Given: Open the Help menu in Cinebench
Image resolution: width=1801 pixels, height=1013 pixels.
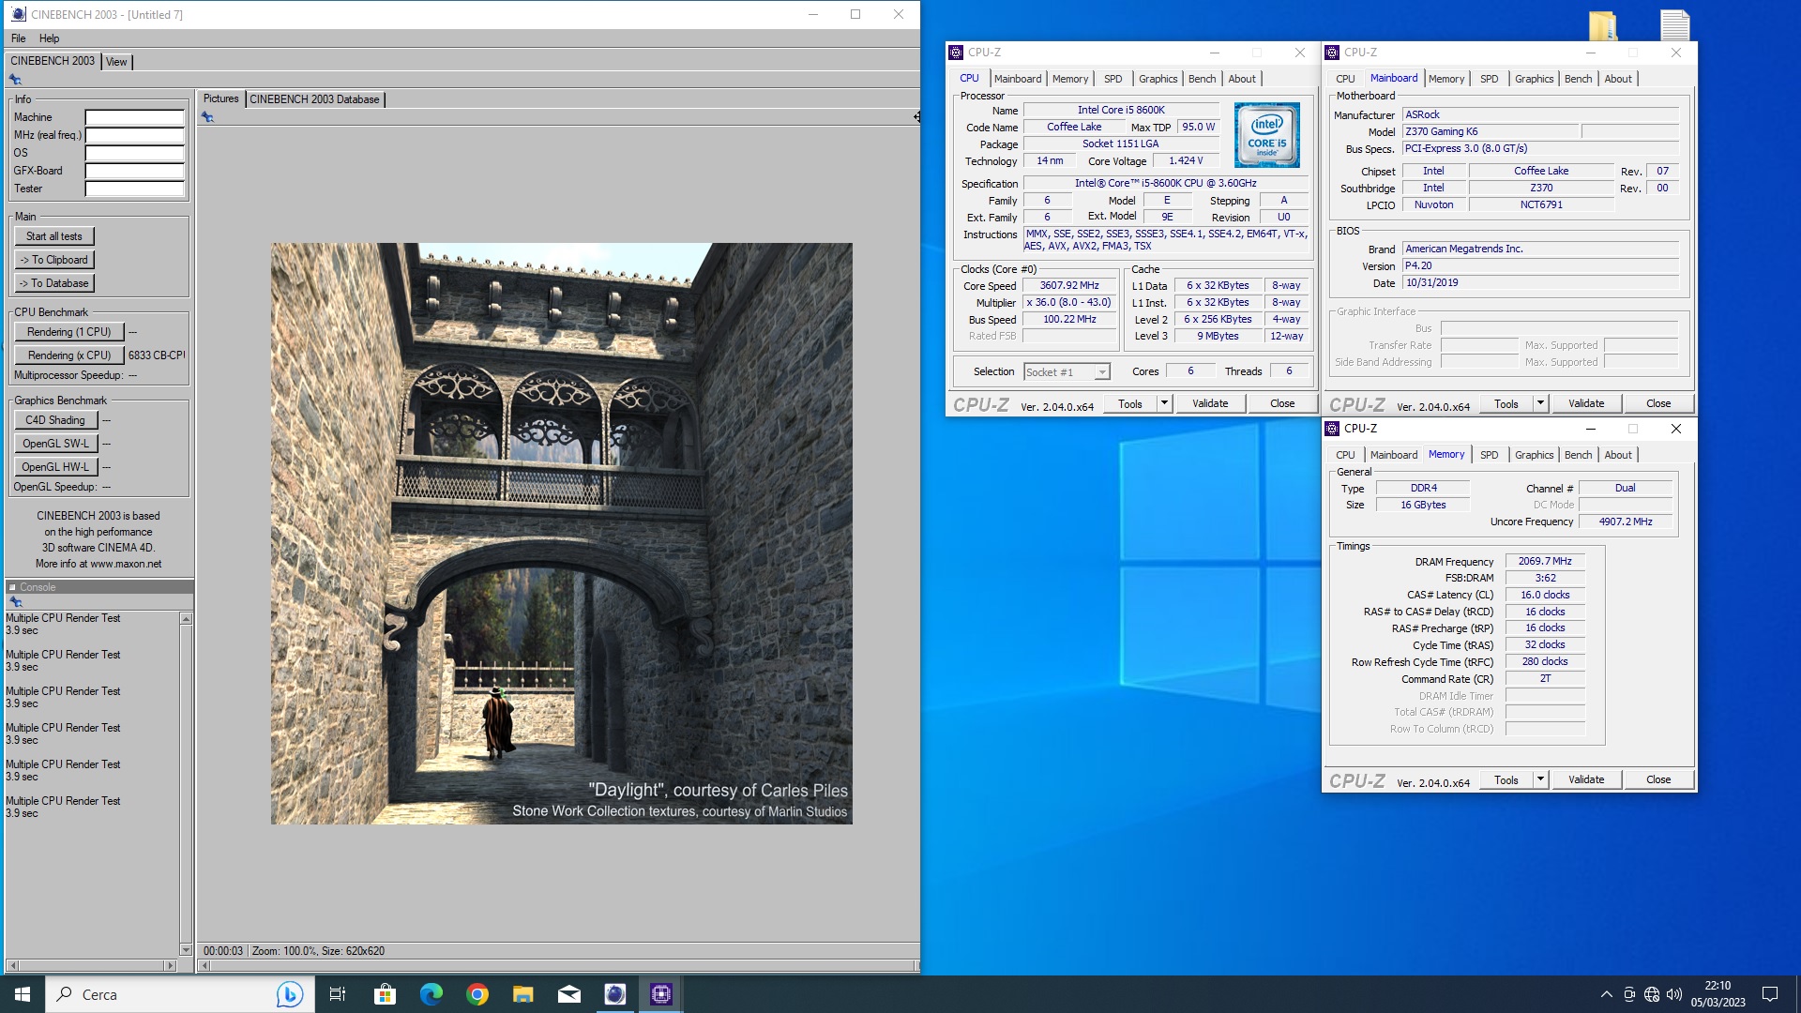Looking at the screenshot, I should (x=49, y=38).
